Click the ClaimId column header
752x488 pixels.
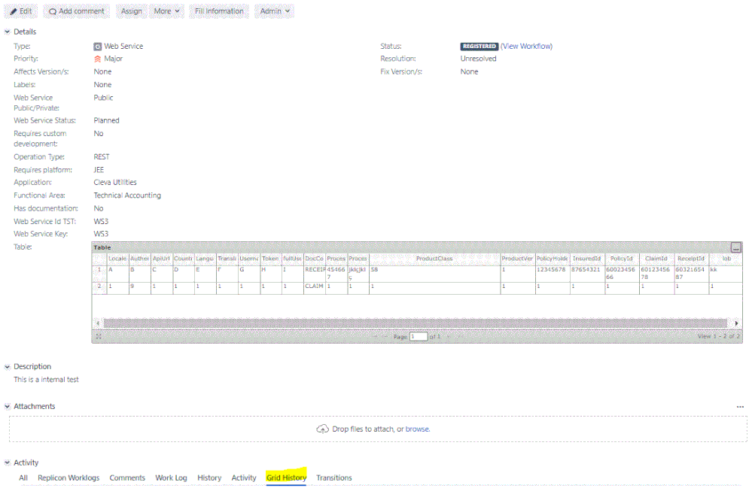[656, 259]
